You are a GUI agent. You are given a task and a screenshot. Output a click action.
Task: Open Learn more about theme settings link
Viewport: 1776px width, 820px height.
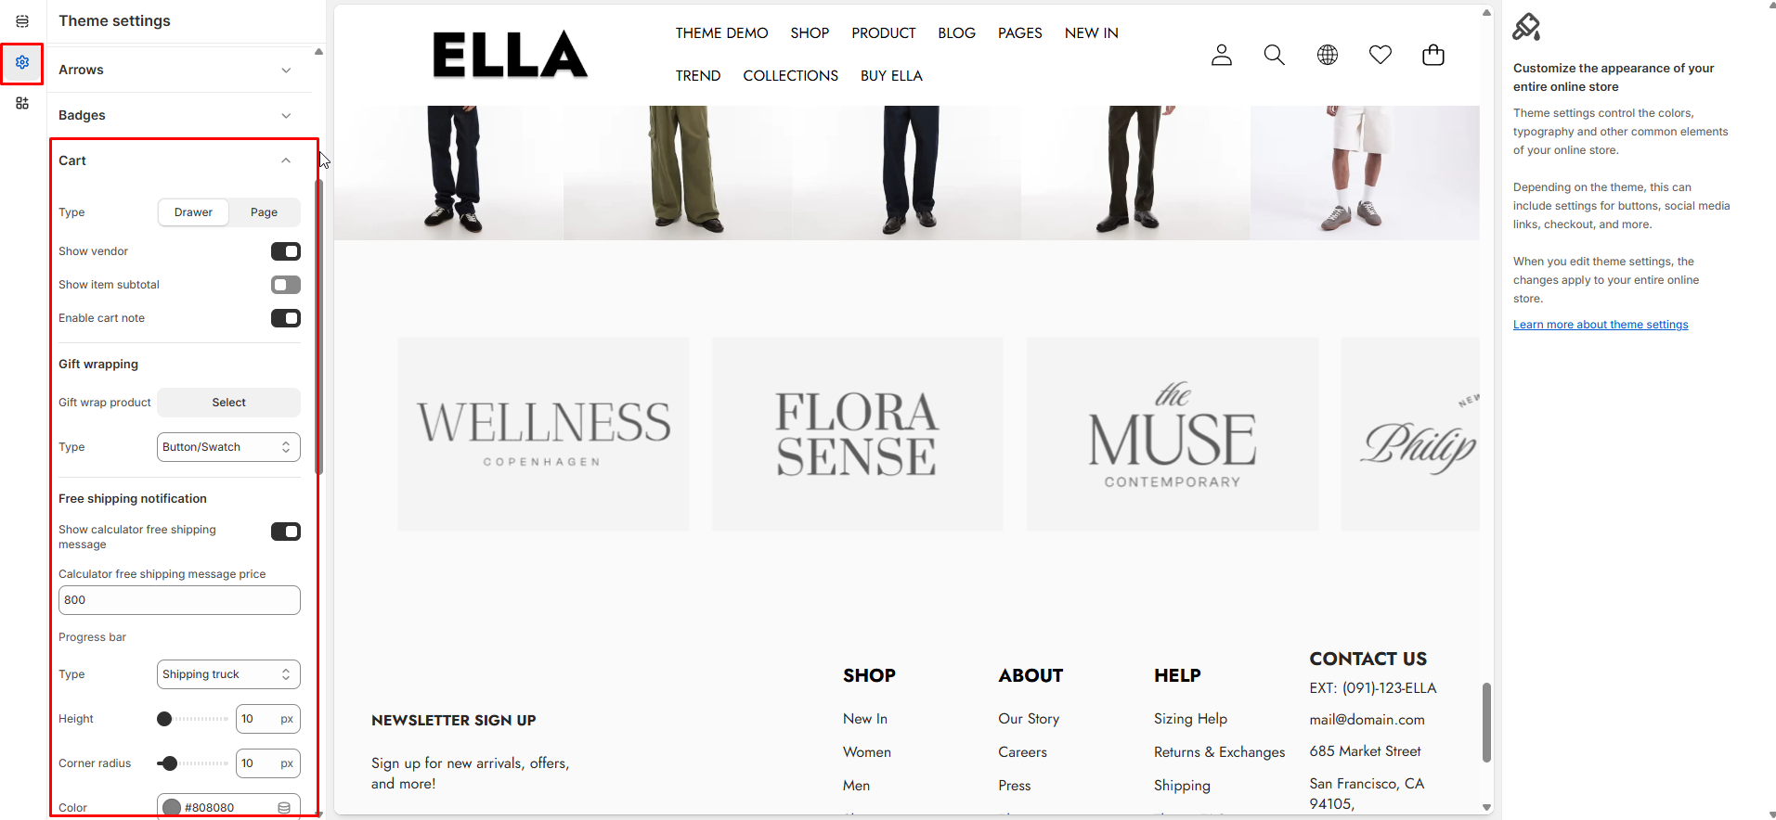[x=1601, y=325]
